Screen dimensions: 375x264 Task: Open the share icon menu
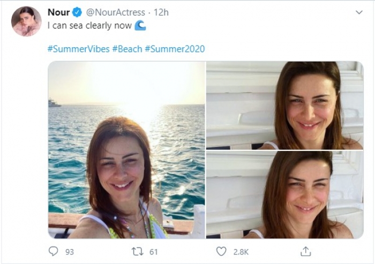tap(306, 251)
